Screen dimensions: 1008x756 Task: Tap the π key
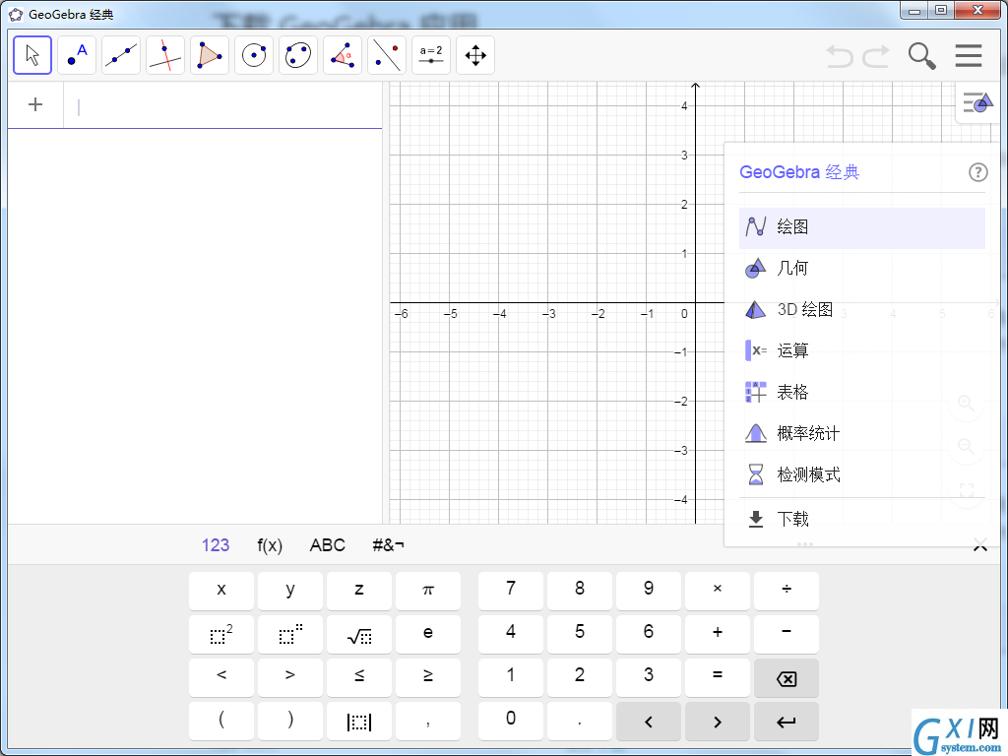coord(428,591)
